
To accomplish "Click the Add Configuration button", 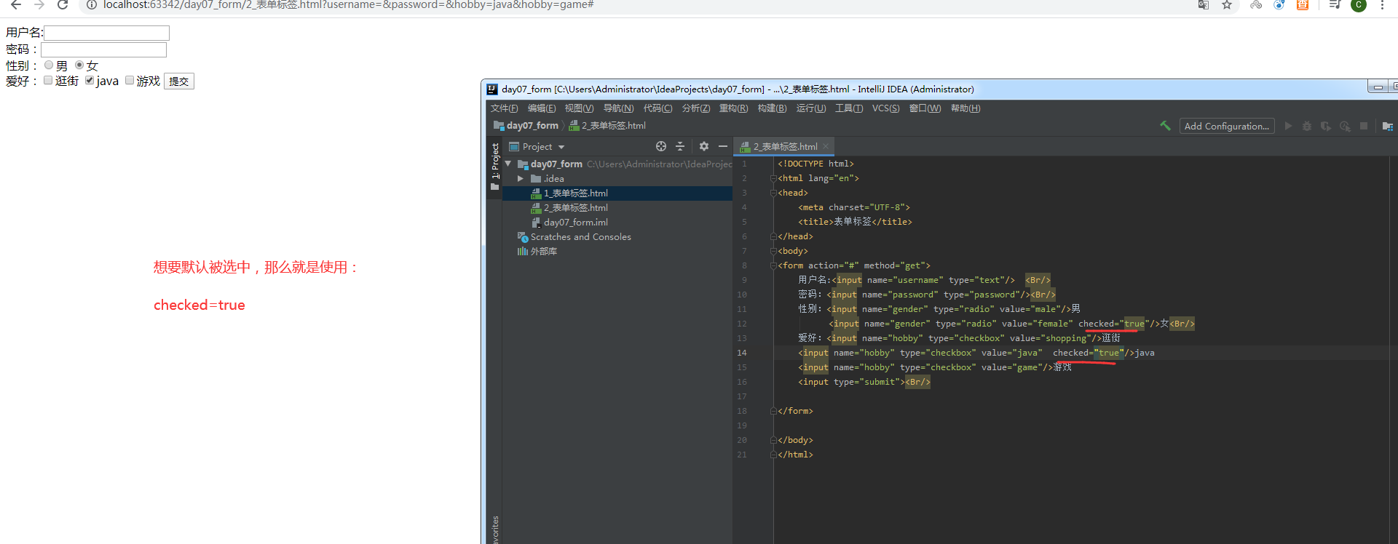I will pos(1226,126).
